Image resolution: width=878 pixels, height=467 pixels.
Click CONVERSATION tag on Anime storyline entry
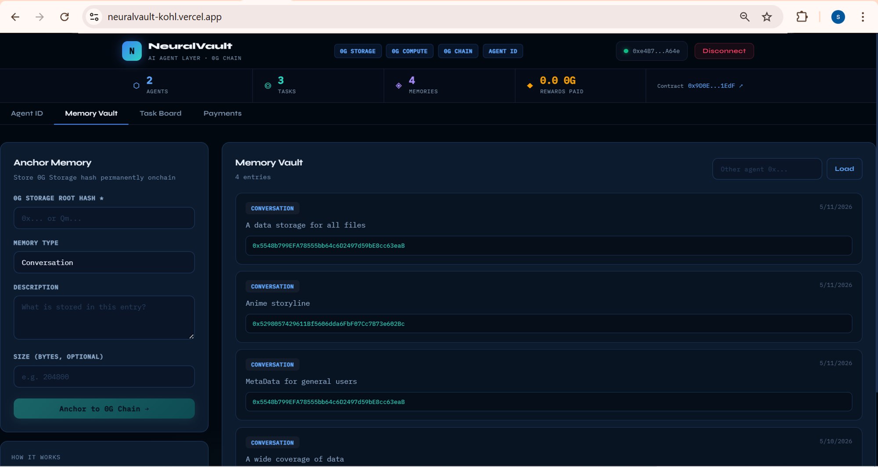[x=272, y=286]
